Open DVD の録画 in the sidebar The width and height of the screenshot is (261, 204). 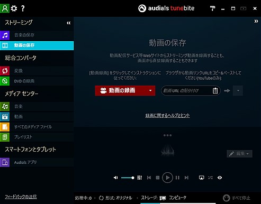click(37, 81)
